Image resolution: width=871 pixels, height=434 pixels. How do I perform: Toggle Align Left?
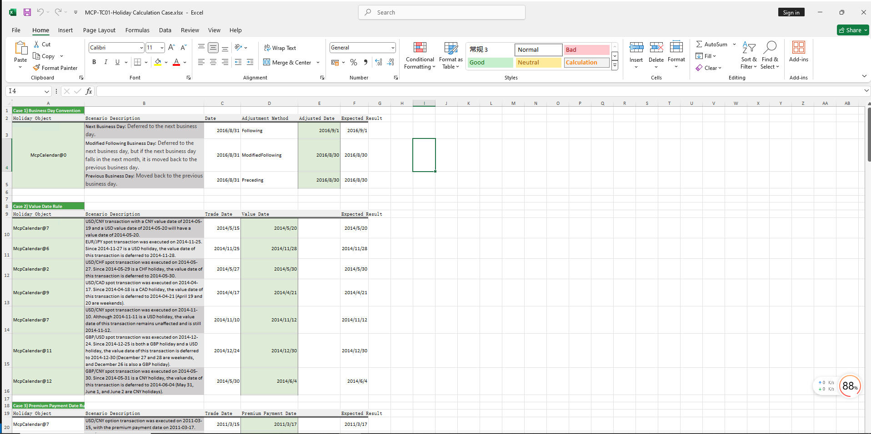(201, 62)
